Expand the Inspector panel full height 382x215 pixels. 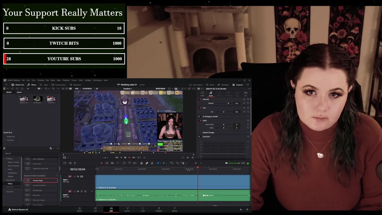click(x=248, y=85)
